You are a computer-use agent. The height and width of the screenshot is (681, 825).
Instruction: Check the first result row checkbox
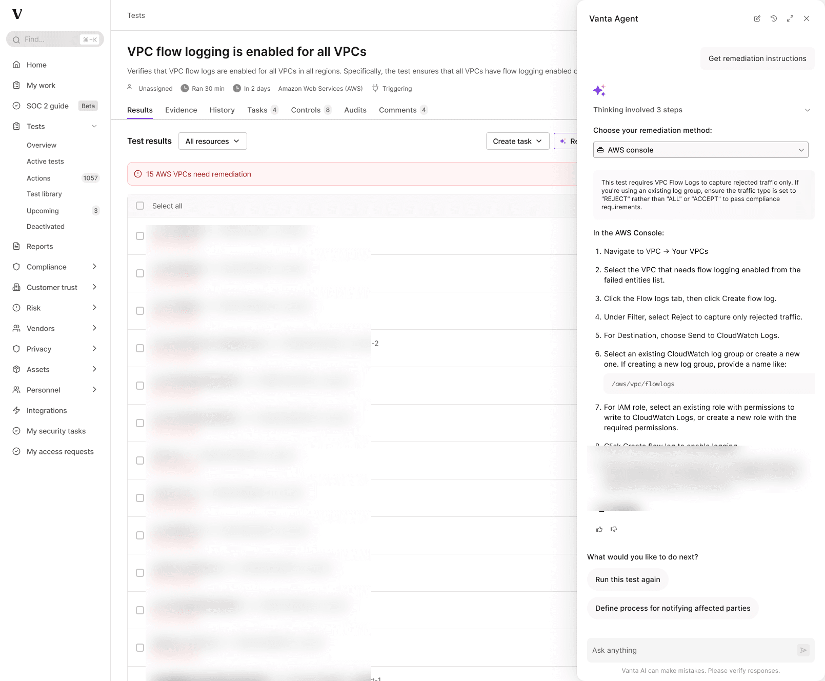(x=140, y=236)
